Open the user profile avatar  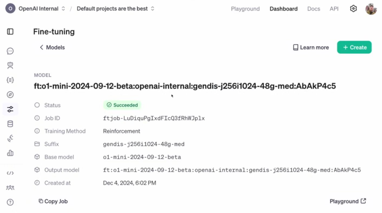pyautogui.click(x=371, y=9)
